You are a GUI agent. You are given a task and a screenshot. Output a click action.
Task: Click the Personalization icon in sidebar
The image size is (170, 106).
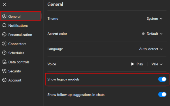click(4, 34)
